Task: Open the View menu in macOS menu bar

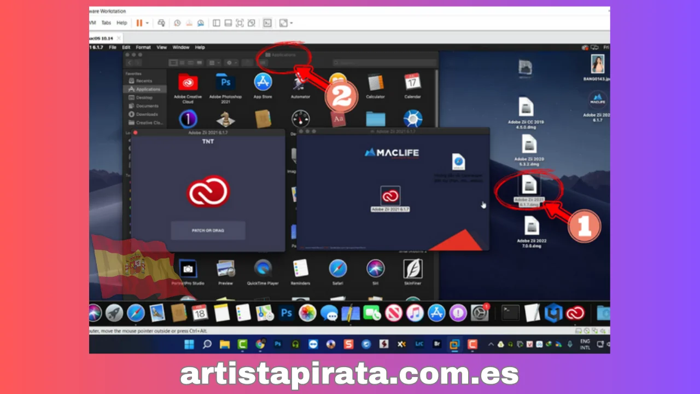Action: coord(162,48)
